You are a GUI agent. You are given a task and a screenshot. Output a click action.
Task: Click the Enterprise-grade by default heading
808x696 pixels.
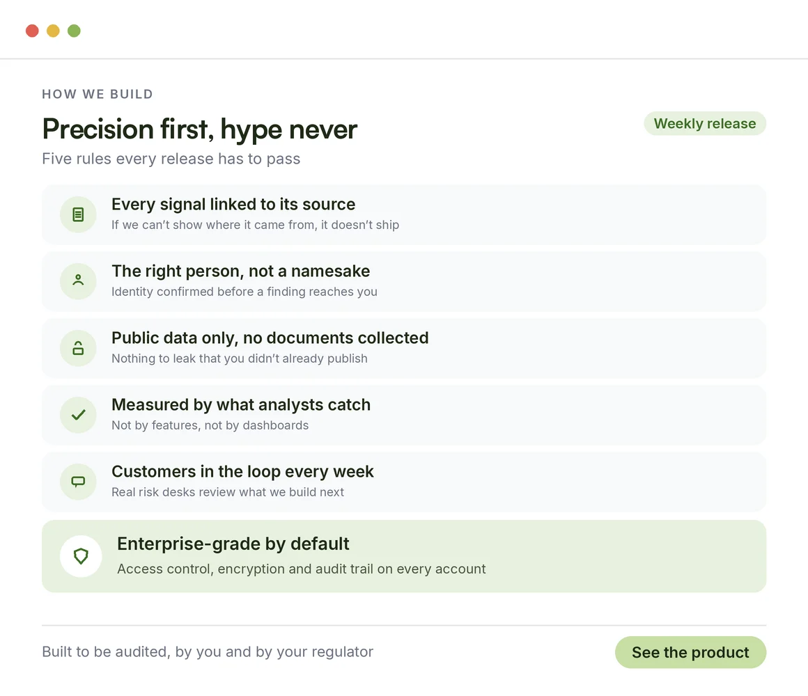click(x=233, y=544)
